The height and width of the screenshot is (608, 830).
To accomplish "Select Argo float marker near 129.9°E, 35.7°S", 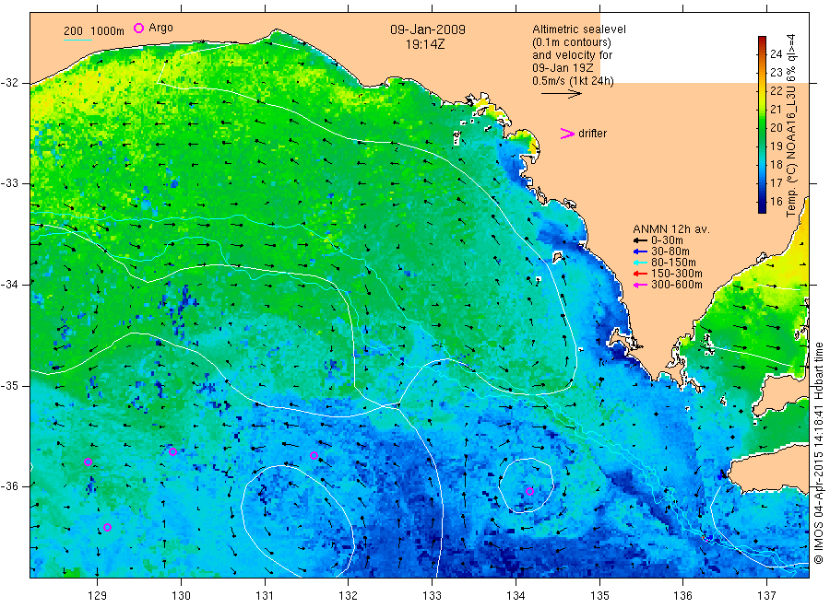I will [x=172, y=451].
